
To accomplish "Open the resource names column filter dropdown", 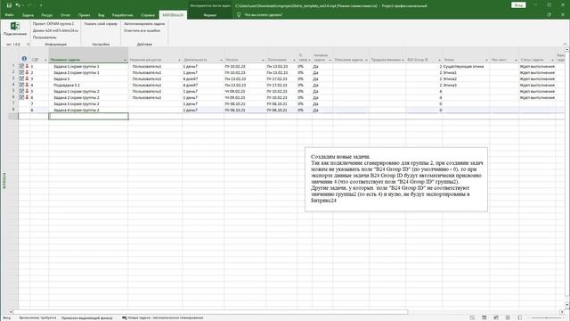I will coord(179,60).
